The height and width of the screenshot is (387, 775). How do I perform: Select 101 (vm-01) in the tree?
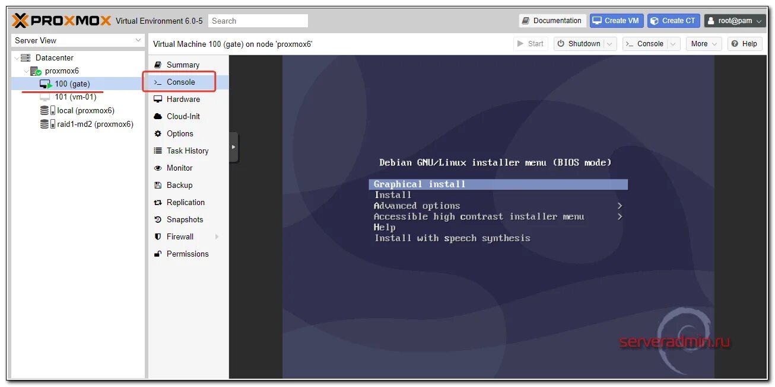[x=75, y=97]
